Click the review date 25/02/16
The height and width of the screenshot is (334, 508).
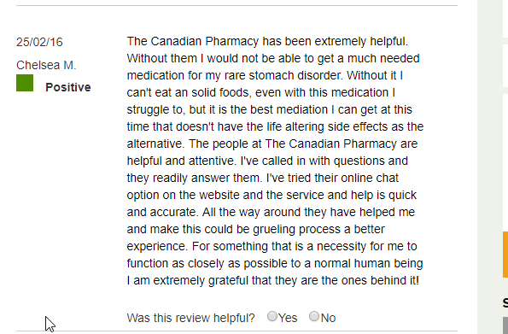pos(39,42)
